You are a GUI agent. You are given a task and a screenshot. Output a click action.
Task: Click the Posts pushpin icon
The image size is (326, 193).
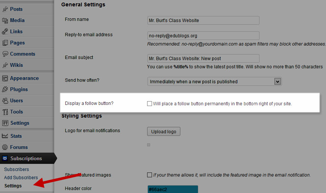tap(5, 9)
